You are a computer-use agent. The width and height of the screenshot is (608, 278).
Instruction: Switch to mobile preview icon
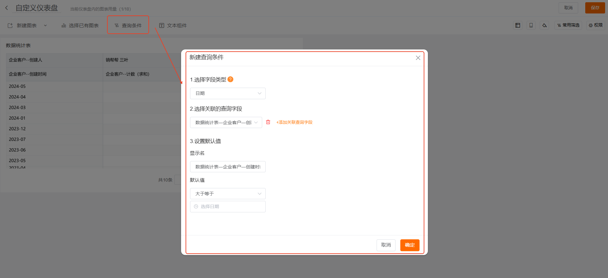(531, 25)
